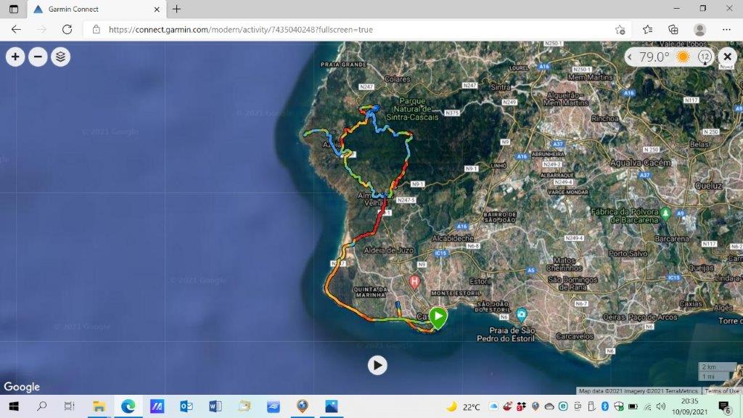Open the Windows Start menu

click(x=14, y=406)
